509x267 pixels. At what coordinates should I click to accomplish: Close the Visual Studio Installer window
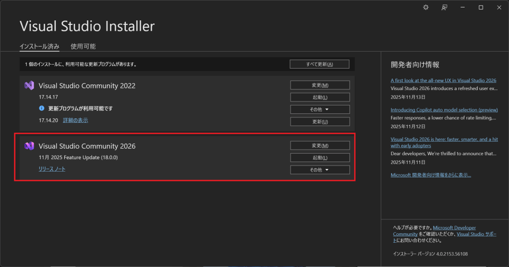tap(499, 7)
